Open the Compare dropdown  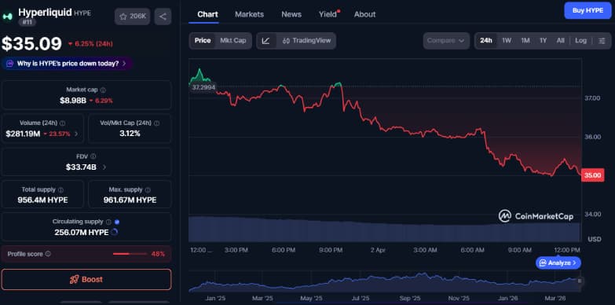(x=446, y=41)
